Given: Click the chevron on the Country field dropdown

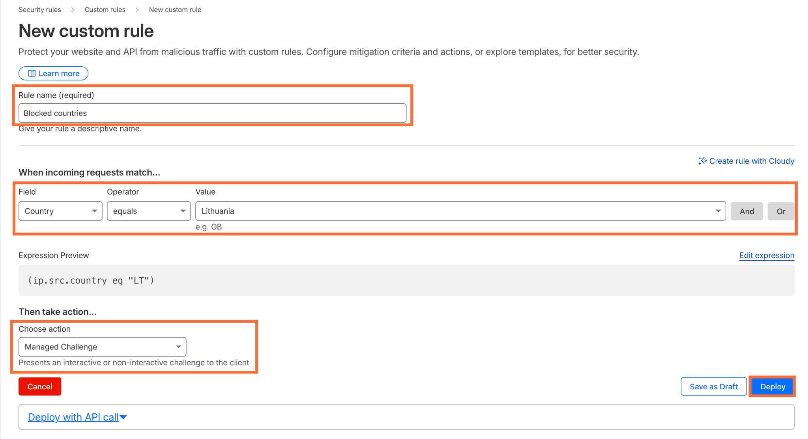Looking at the screenshot, I should pyautogui.click(x=95, y=211).
